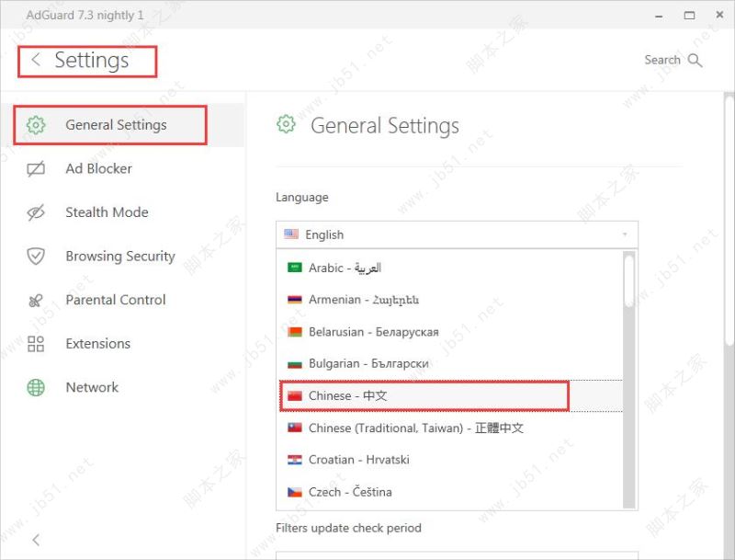The height and width of the screenshot is (560, 735).
Task: Click the Taiwan flag icon
Action: pos(294,428)
